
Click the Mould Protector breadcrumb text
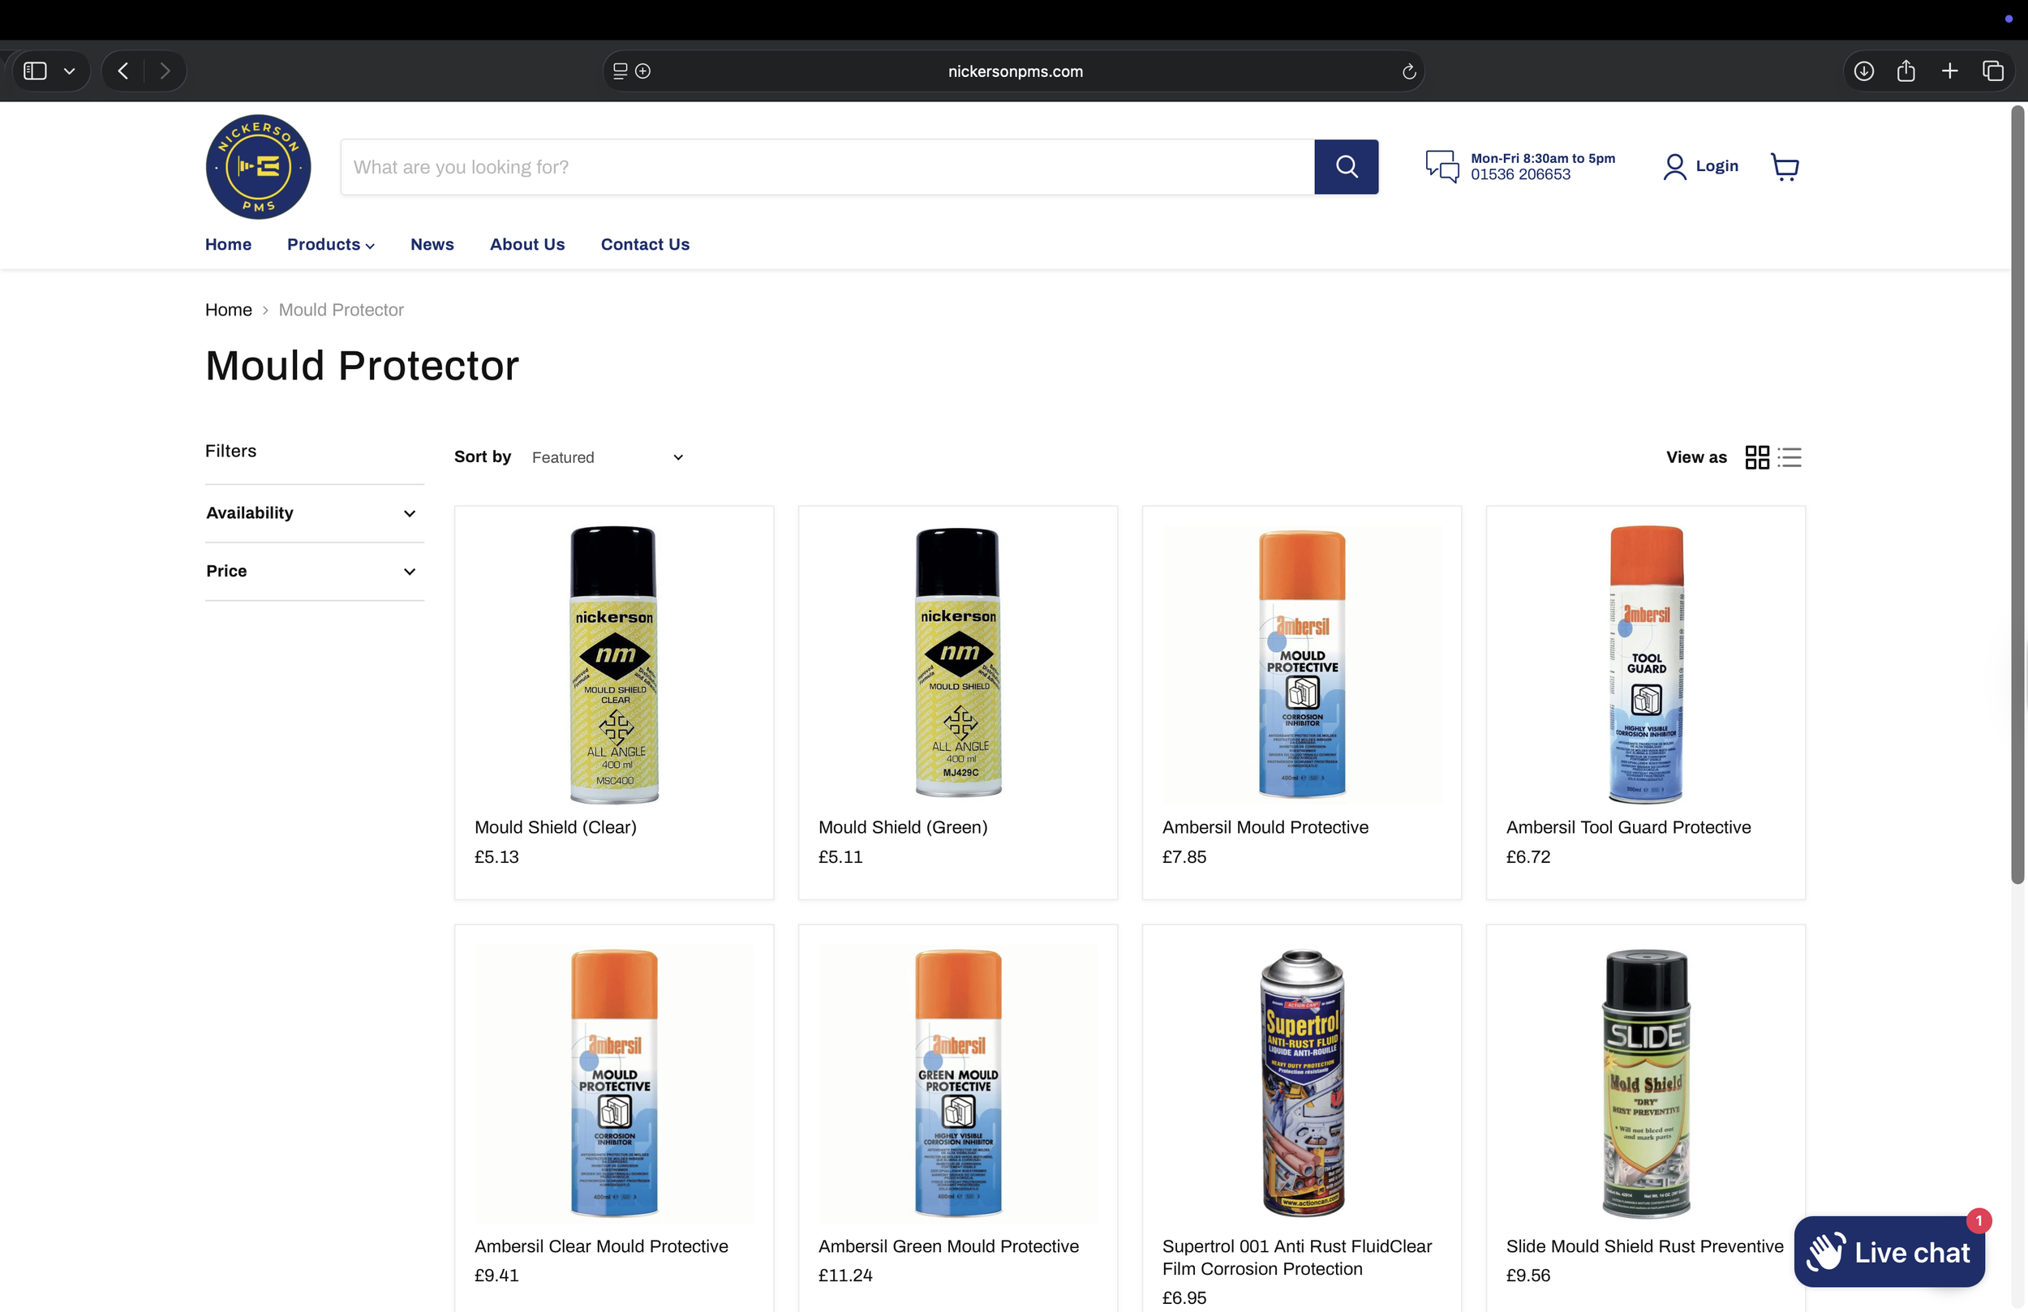point(341,310)
